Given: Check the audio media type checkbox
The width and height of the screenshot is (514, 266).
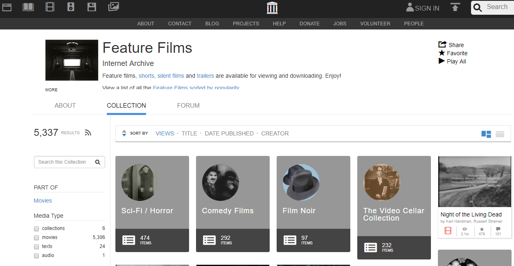Looking at the screenshot, I should point(36,256).
